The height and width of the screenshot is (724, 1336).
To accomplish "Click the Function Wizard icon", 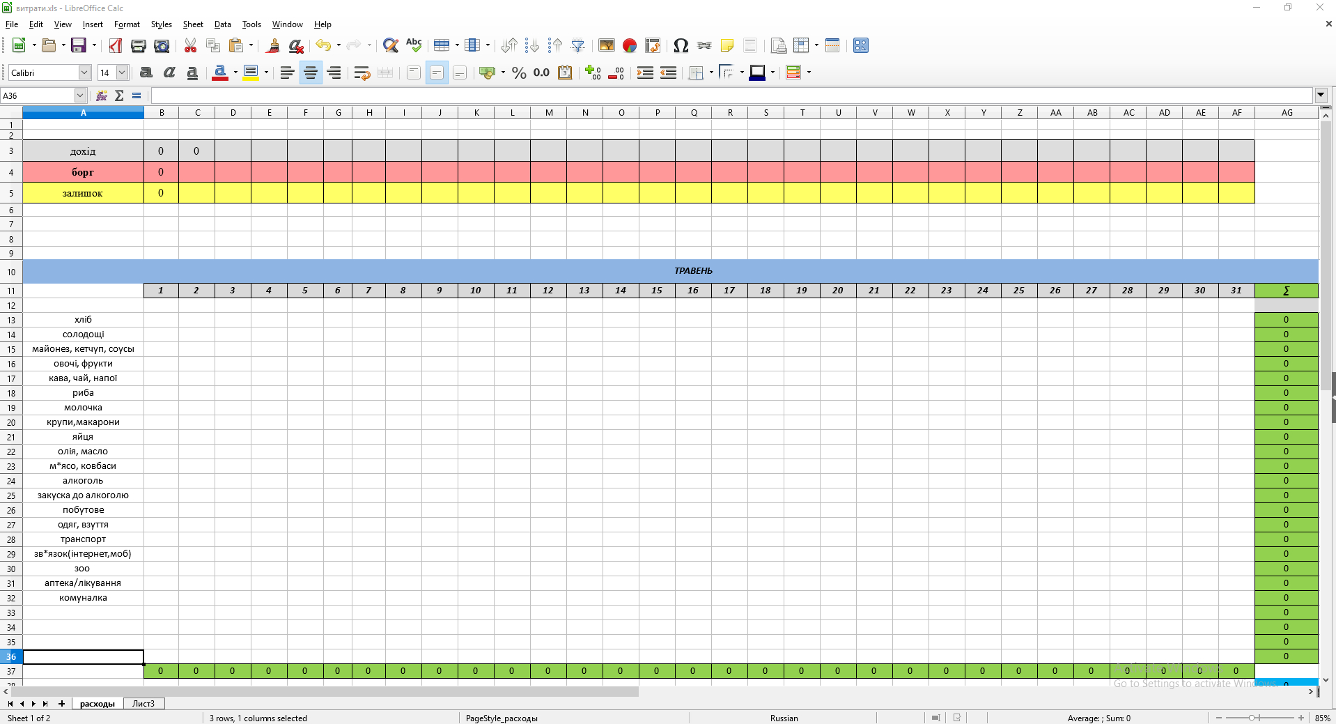I will (102, 95).
